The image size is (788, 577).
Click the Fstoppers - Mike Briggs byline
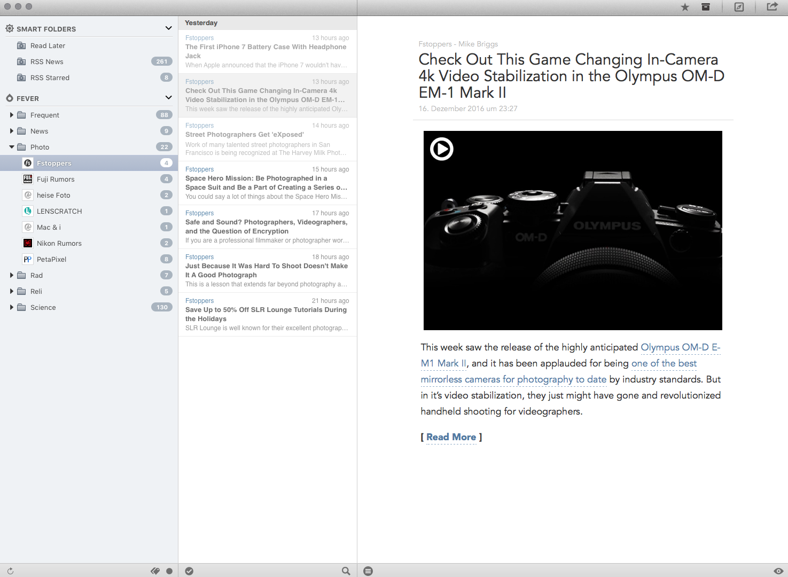(x=458, y=44)
